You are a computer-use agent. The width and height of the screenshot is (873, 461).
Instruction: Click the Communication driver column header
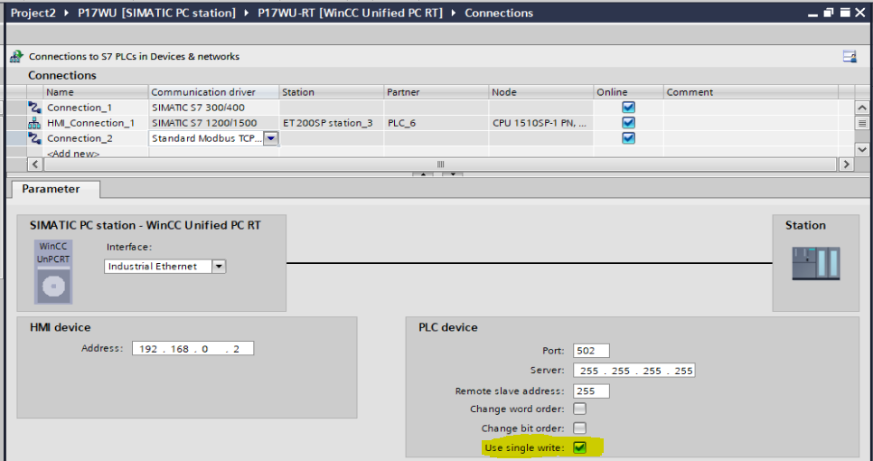[214, 92]
